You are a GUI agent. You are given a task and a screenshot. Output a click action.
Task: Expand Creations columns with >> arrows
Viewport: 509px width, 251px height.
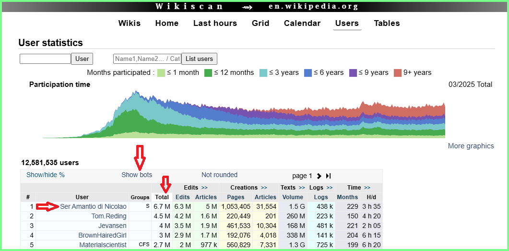coord(263,188)
